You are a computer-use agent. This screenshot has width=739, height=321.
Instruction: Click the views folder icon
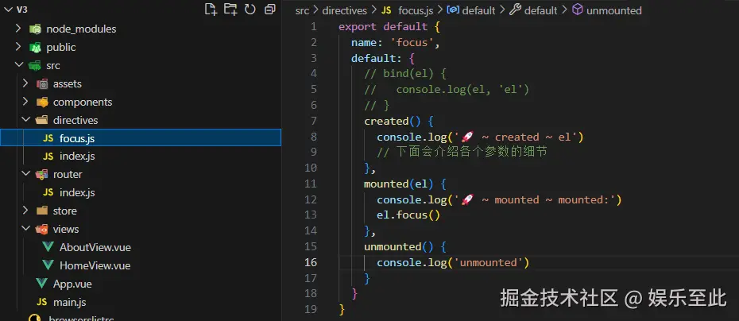(x=42, y=229)
